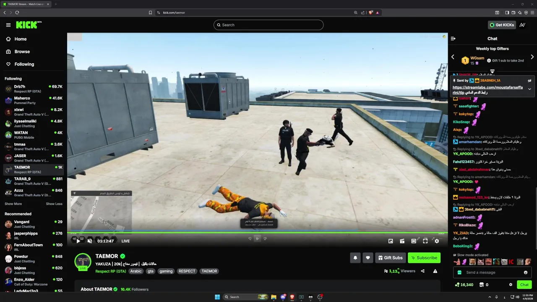This screenshot has width=537, height=302.
Task: Go to Home in sidebar
Action: (x=21, y=39)
